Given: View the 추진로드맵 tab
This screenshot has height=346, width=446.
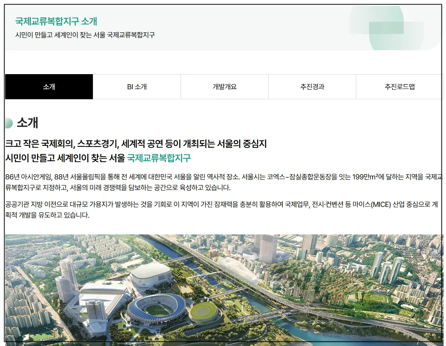Looking at the screenshot, I should point(400,86).
